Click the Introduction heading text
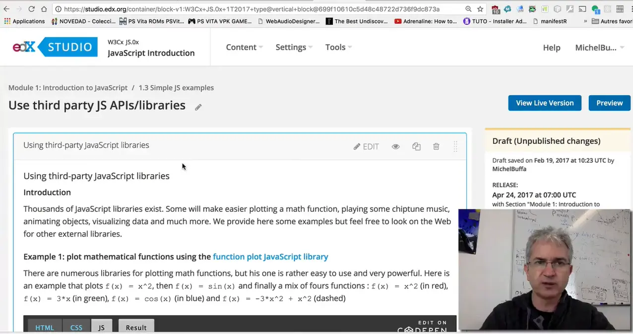Image resolution: width=633 pixels, height=334 pixels. point(47,193)
